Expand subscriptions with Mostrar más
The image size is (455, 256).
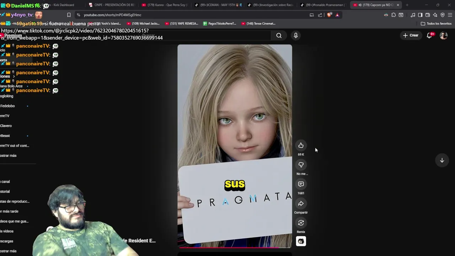coord(8,156)
